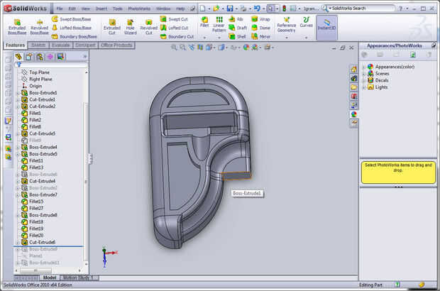This screenshot has width=440, height=291.
Task: Expand the Lights tree node
Action: click(363, 87)
